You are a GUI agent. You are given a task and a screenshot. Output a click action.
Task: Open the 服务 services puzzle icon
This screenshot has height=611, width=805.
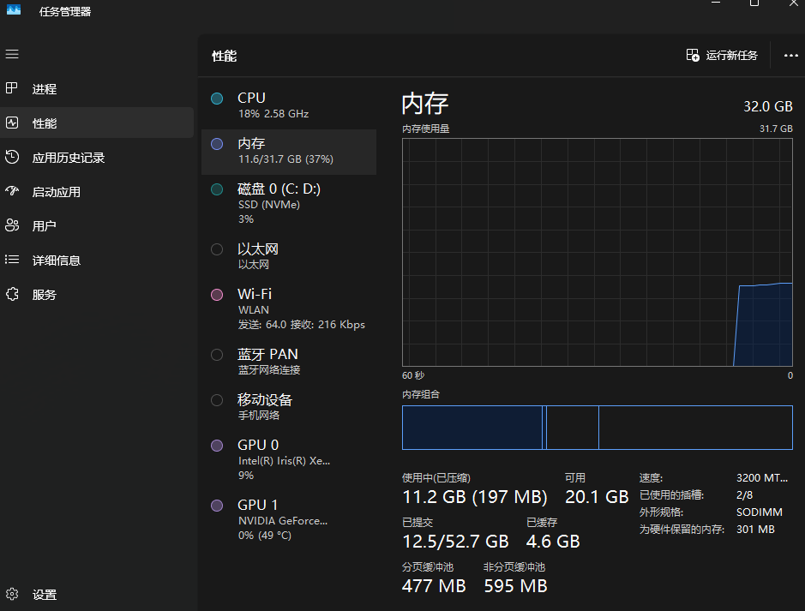click(x=12, y=294)
